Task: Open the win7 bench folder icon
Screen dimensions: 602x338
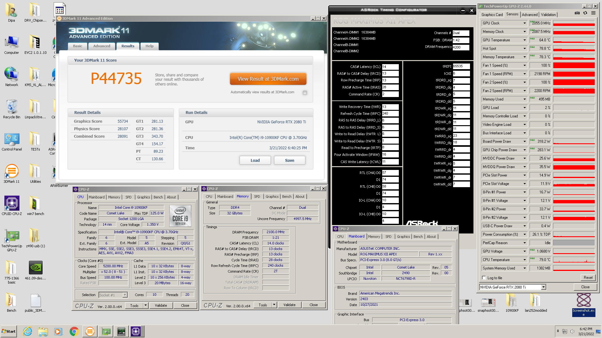Action: 35,206
